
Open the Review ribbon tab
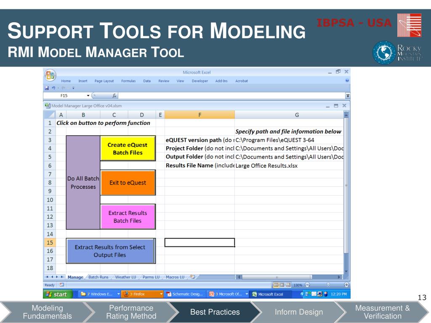click(x=164, y=81)
